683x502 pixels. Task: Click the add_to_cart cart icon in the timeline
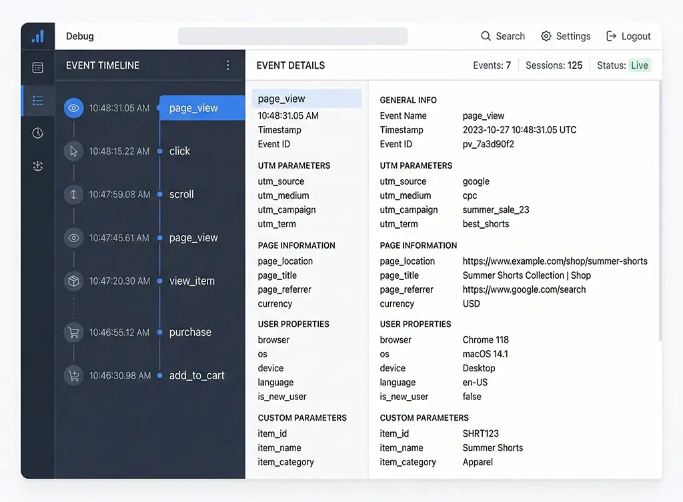coord(73,375)
